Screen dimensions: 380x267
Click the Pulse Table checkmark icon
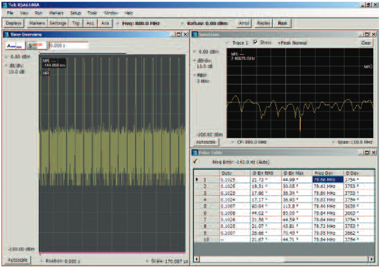195,161
